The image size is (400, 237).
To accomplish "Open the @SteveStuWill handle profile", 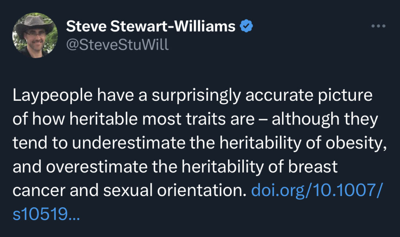I will click(117, 45).
